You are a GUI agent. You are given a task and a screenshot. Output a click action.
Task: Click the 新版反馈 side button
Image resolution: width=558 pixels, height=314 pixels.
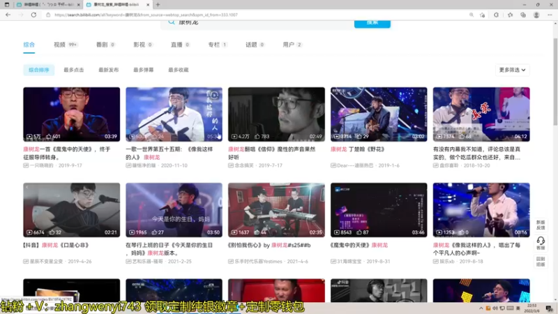541,225
